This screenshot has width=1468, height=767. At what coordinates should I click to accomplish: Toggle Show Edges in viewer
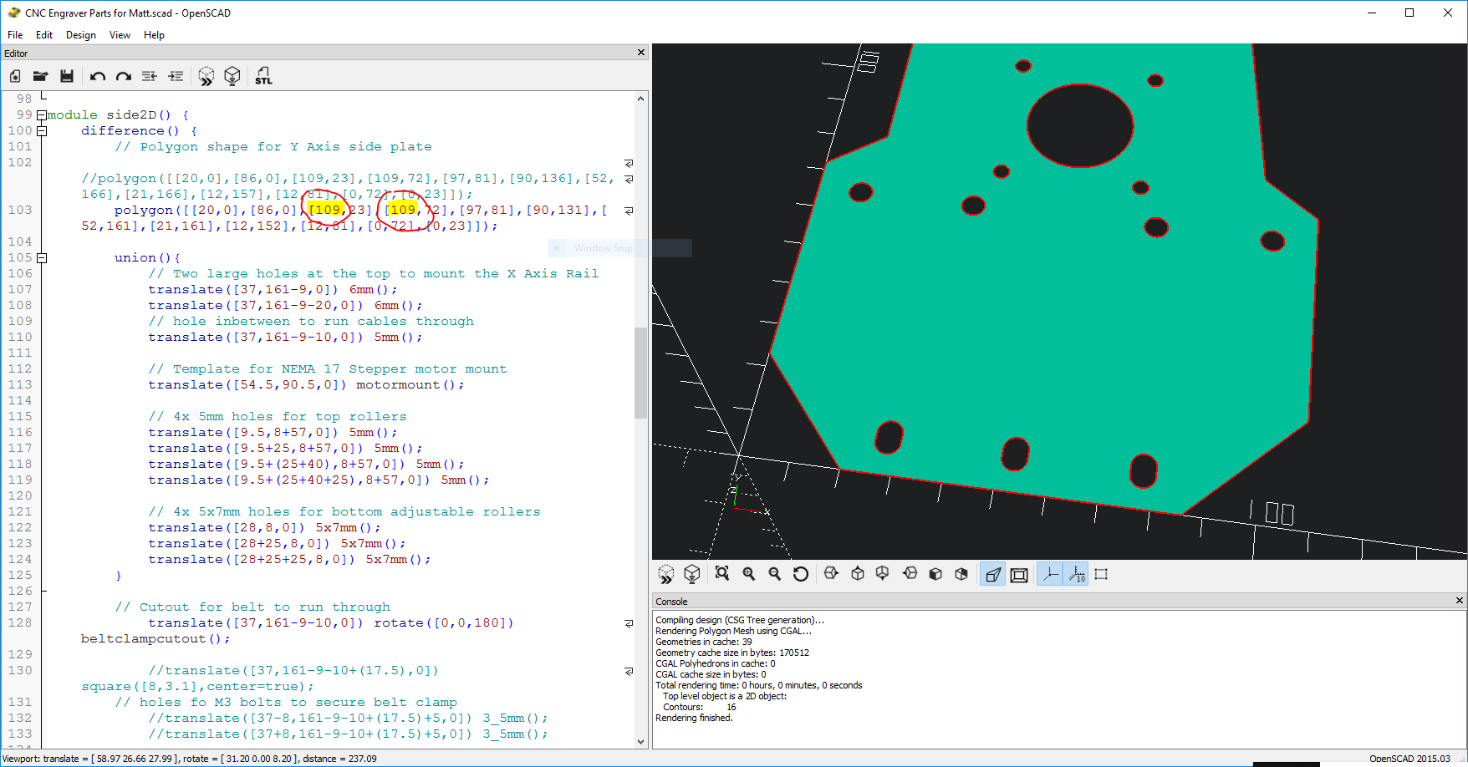1101,574
